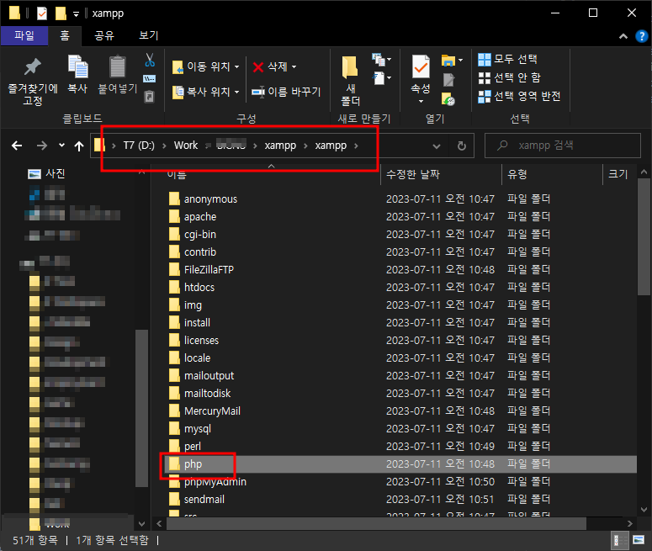Open Properties (속성) icon
Screen dimensions: 652x551
click(x=421, y=66)
